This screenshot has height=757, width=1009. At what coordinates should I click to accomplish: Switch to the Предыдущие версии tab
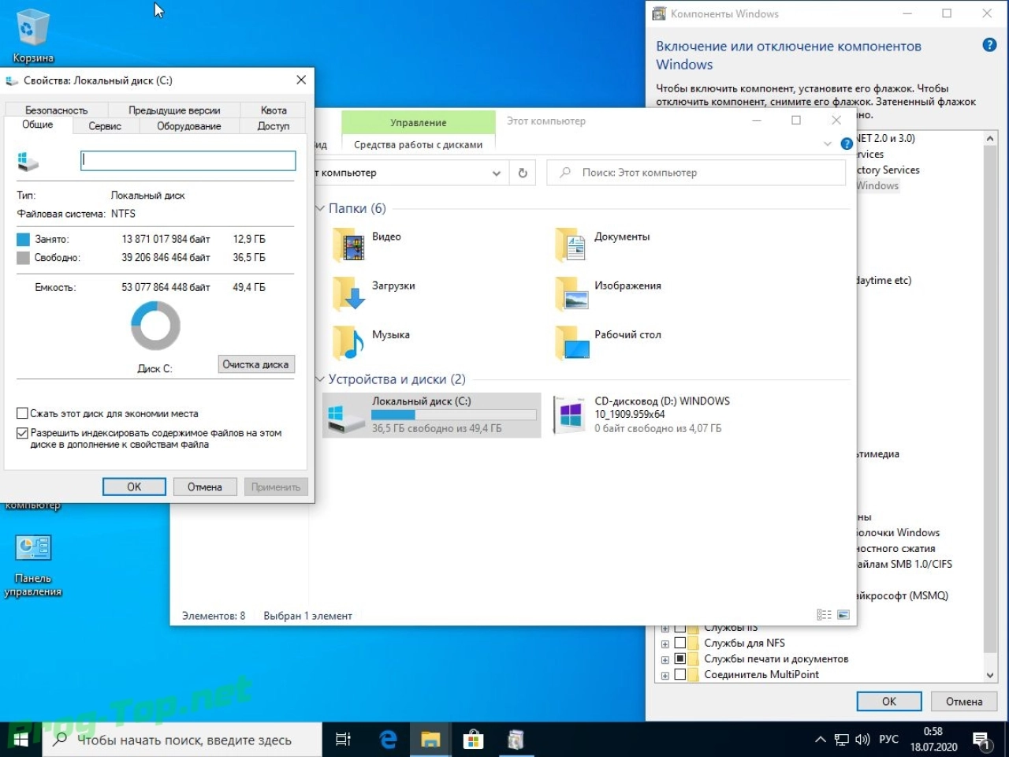point(174,110)
